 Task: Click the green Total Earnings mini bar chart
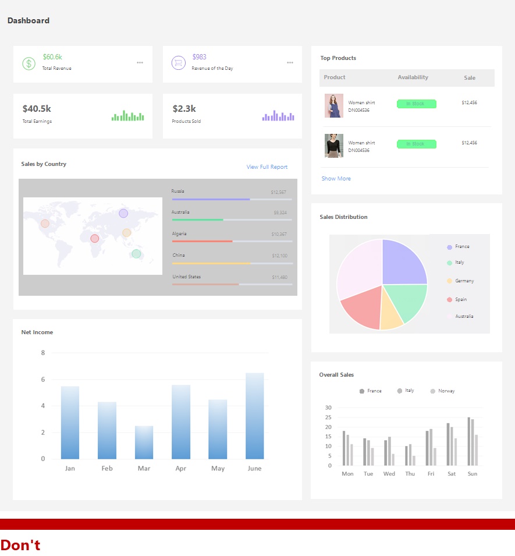pos(127,116)
